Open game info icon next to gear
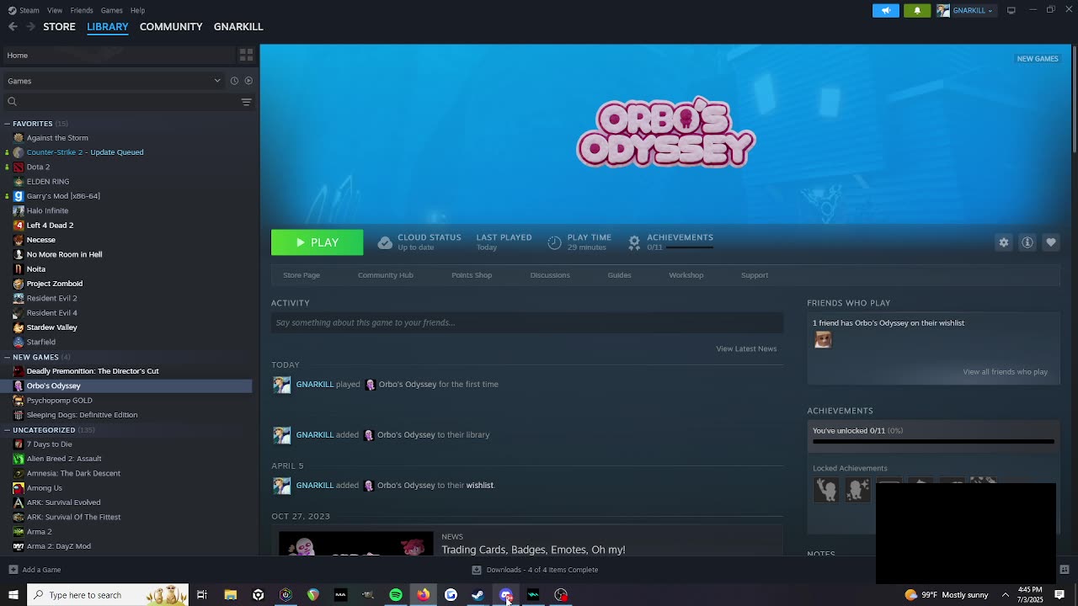Screen dimensions: 1078x606 [x=1027, y=242]
